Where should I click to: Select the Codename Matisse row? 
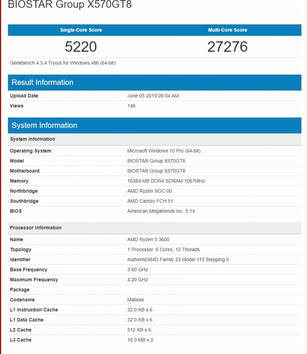[x=135, y=300]
